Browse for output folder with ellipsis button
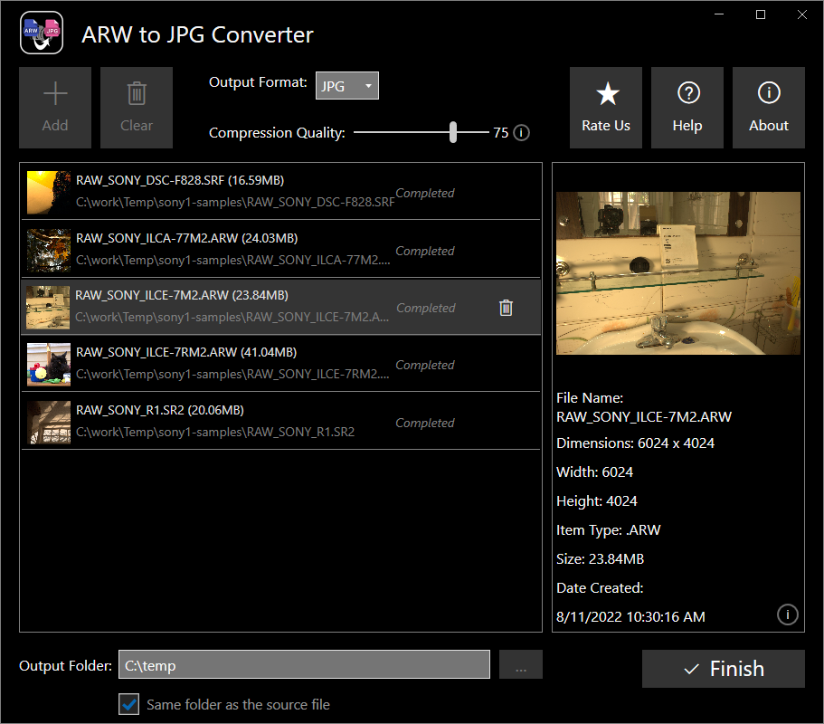The height and width of the screenshot is (724, 824). pos(521,664)
